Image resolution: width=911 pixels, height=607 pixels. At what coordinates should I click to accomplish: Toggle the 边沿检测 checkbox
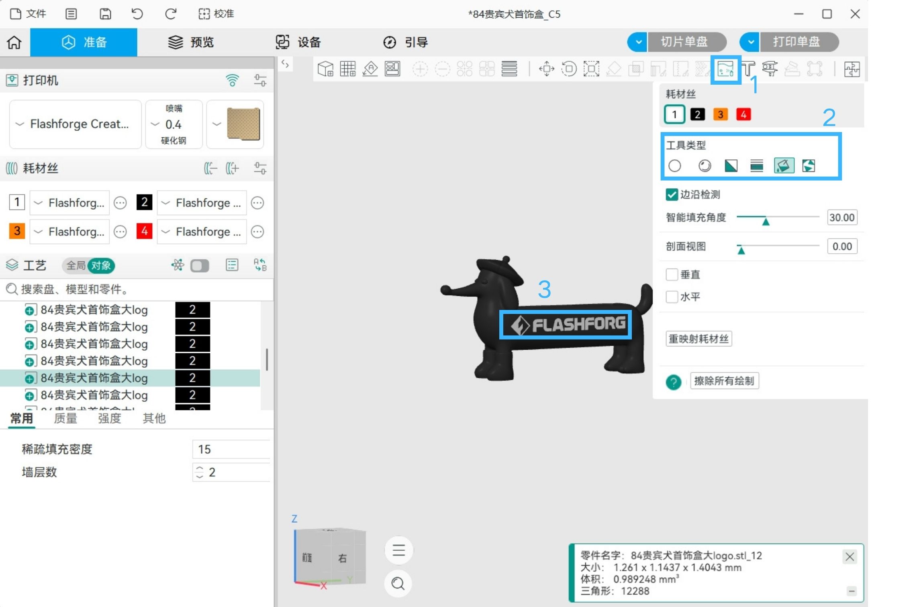(672, 195)
